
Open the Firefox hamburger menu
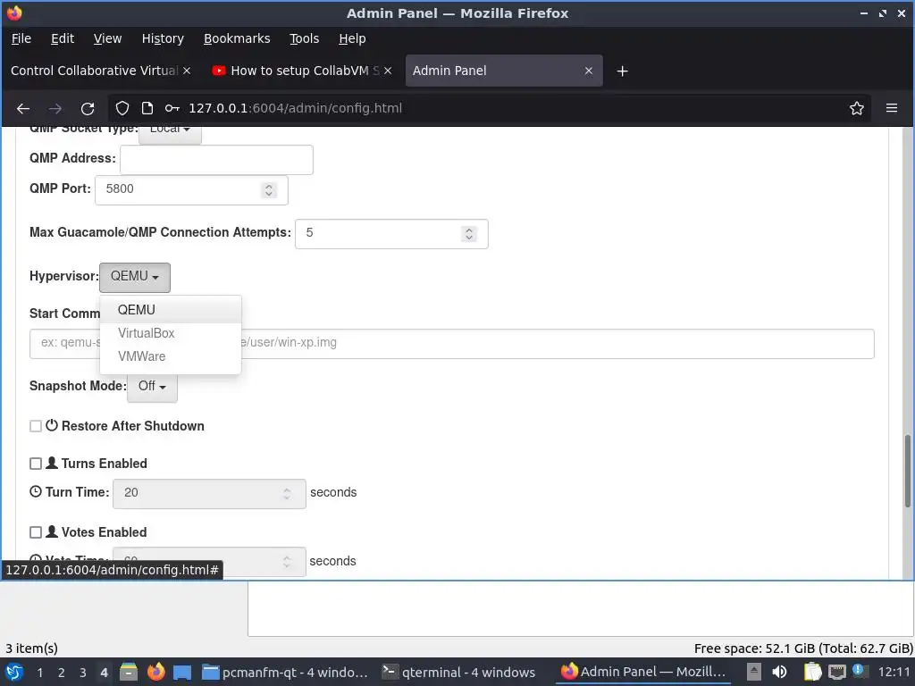(x=892, y=108)
